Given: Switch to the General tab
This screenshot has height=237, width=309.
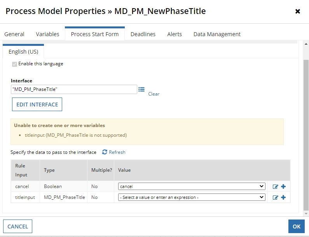Looking at the screenshot, I should tap(14, 34).
